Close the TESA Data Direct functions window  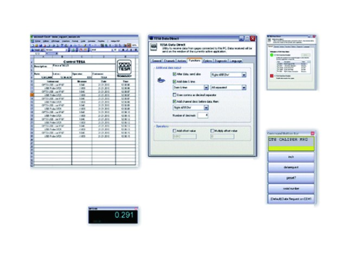click(253, 38)
